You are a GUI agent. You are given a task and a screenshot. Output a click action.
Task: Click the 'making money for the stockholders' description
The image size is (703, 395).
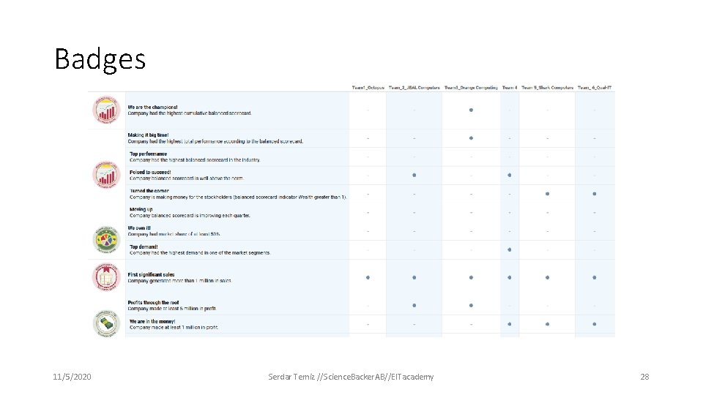pyautogui.click(x=238, y=197)
